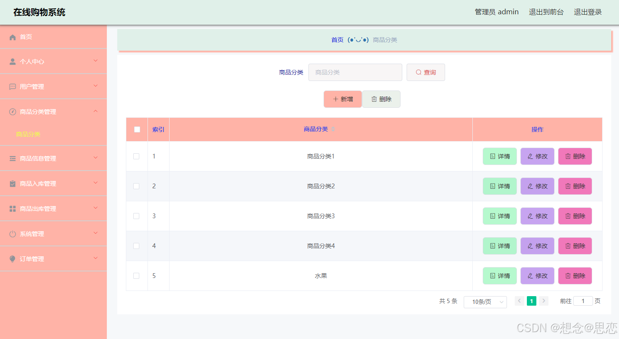Click the compass icon beside 商品分类管理
Screen dimensions: 619x339
pos(13,112)
